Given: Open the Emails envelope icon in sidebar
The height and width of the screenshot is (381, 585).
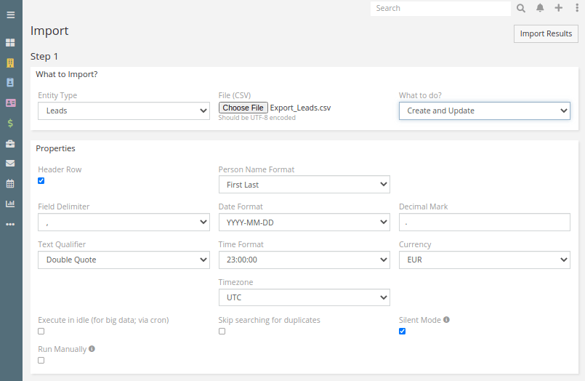Looking at the screenshot, I should tap(10, 164).
